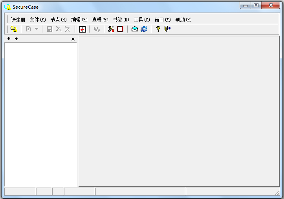Viewport: 284px width, 199px height.
Task: Open the 节点(N) menu
Action: coord(59,20)
